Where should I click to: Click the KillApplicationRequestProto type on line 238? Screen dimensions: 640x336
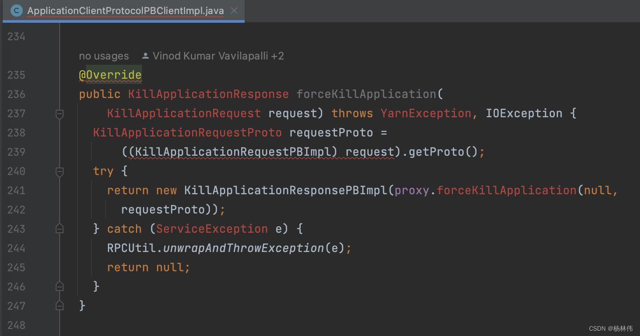[x=188, y=133]
